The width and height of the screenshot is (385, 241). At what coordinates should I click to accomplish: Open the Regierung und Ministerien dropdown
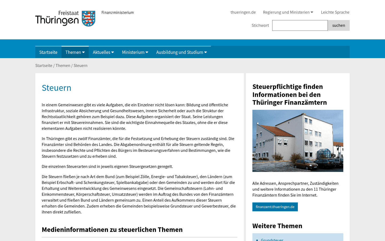pos(288,12)
